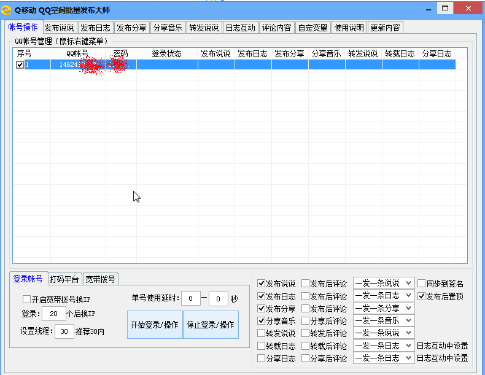Enable 发布后评论 in the 发布说说 row

(x=305, y=283)
